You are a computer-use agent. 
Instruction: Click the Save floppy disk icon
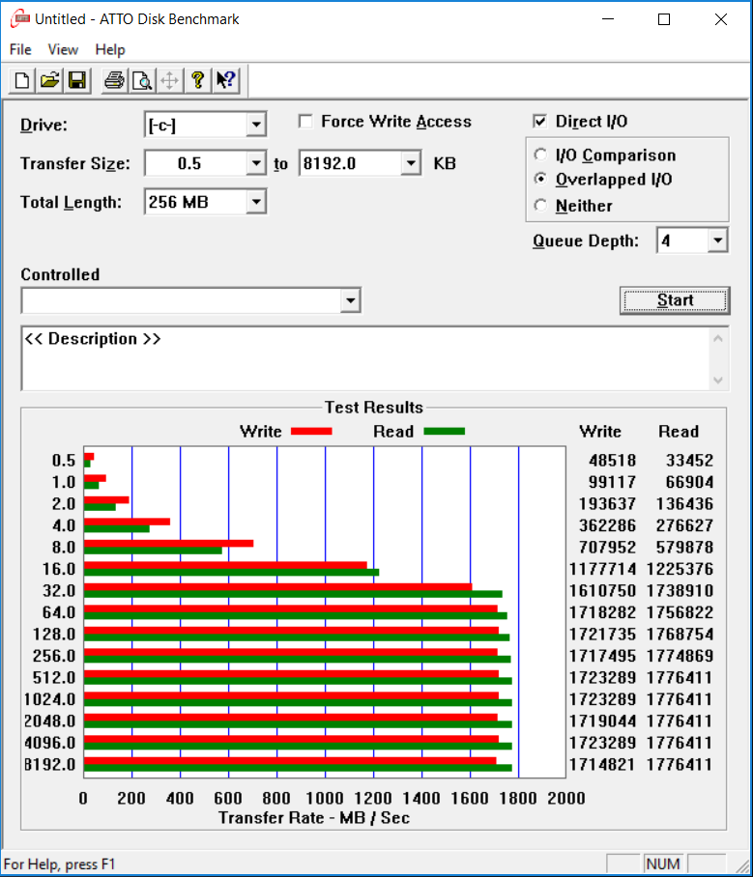coord(77,80)
